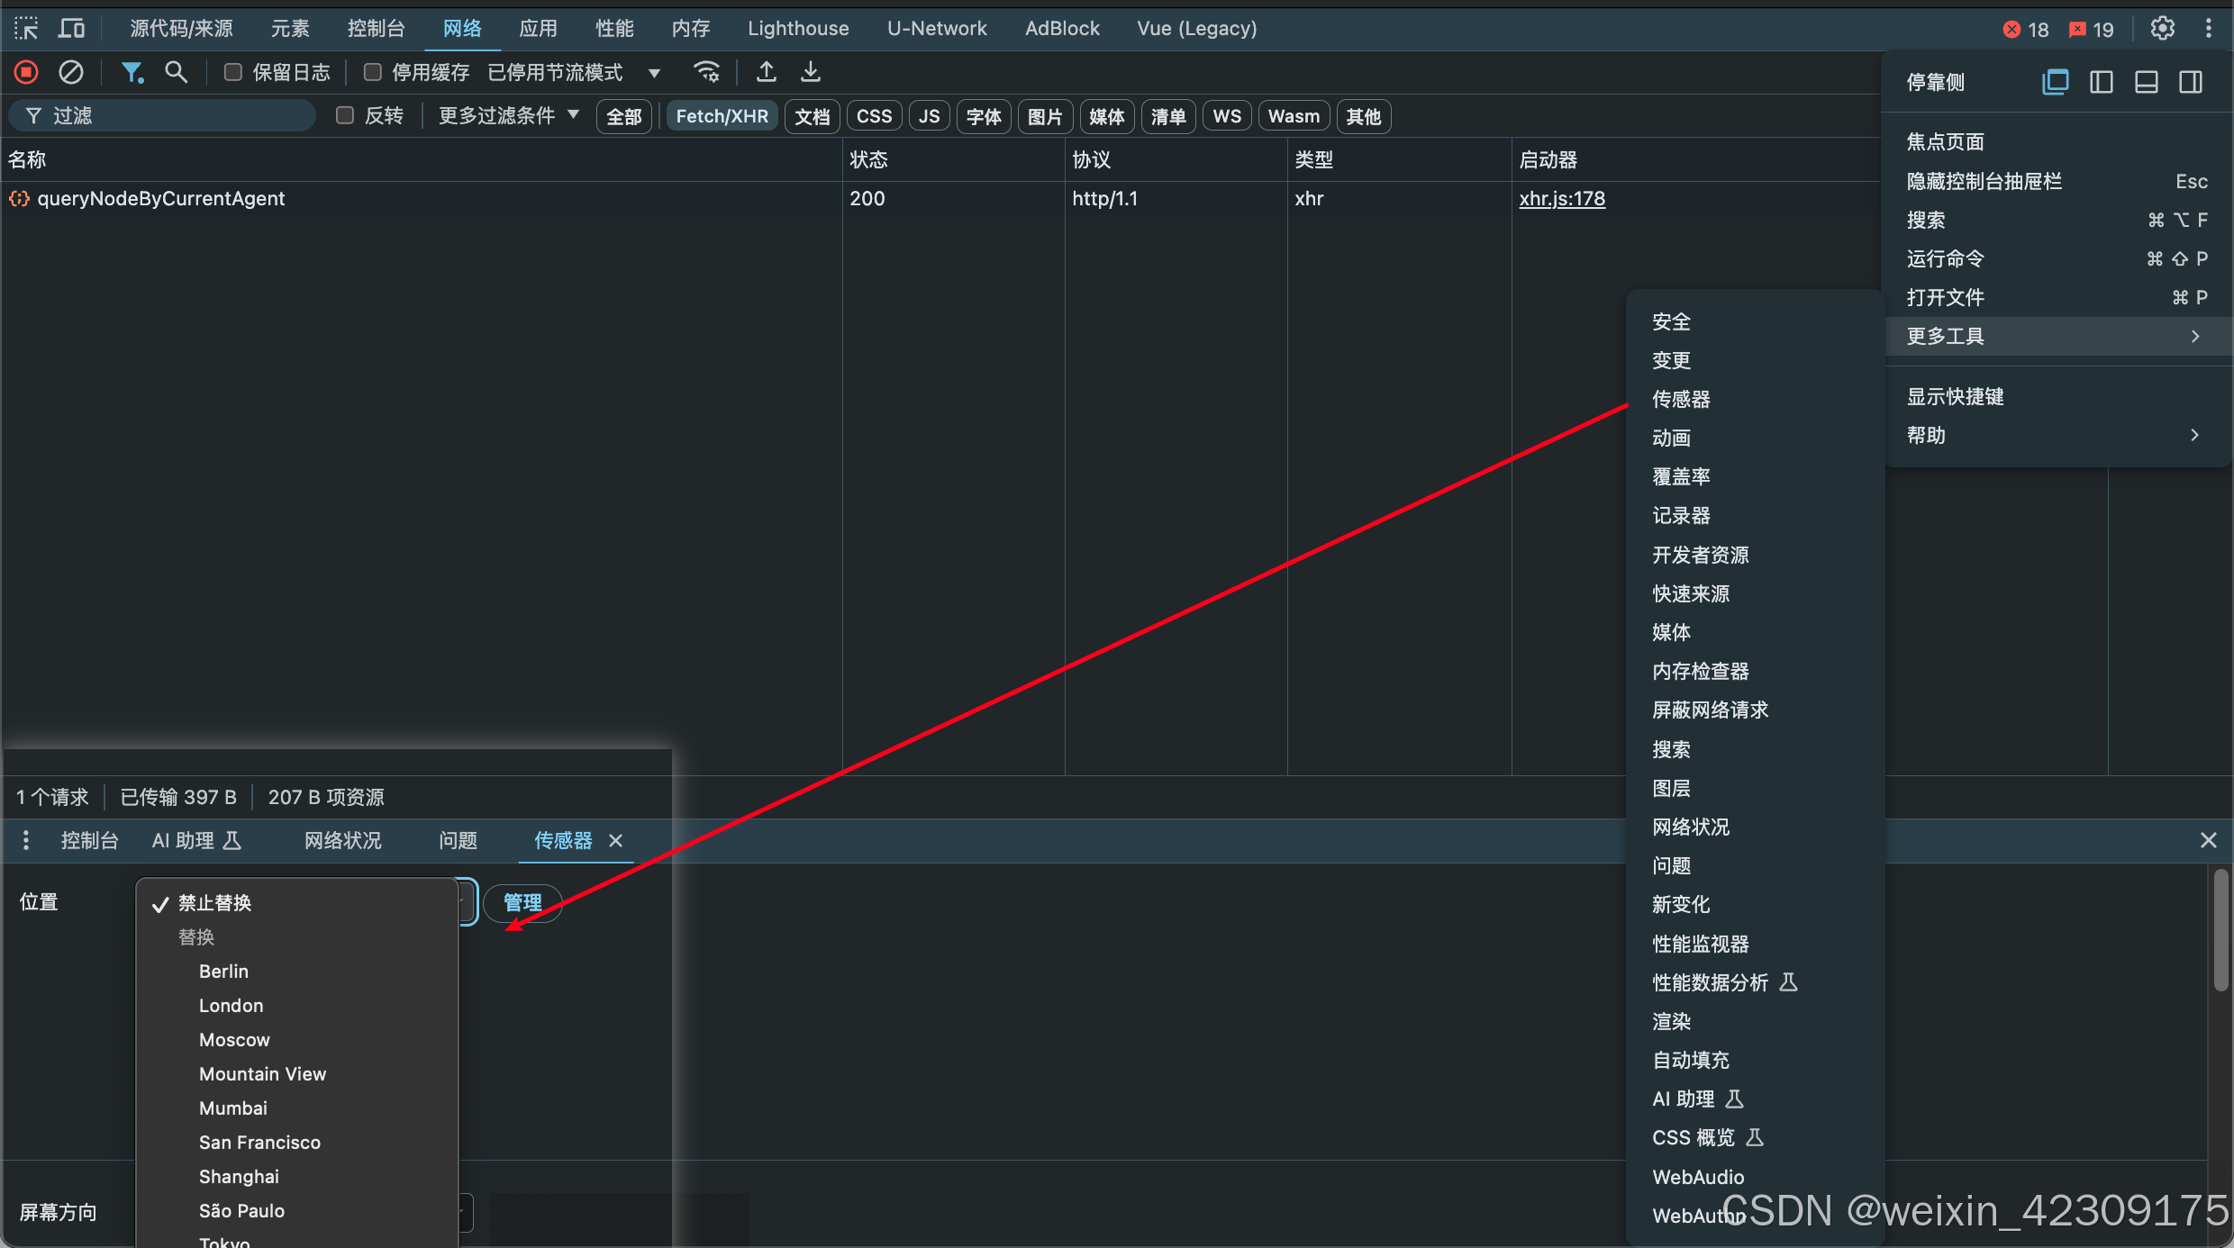Open DevTools settings gear icon

pos(2162,29)
